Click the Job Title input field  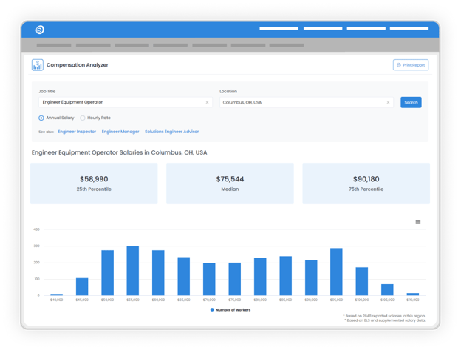pos(126,102)
